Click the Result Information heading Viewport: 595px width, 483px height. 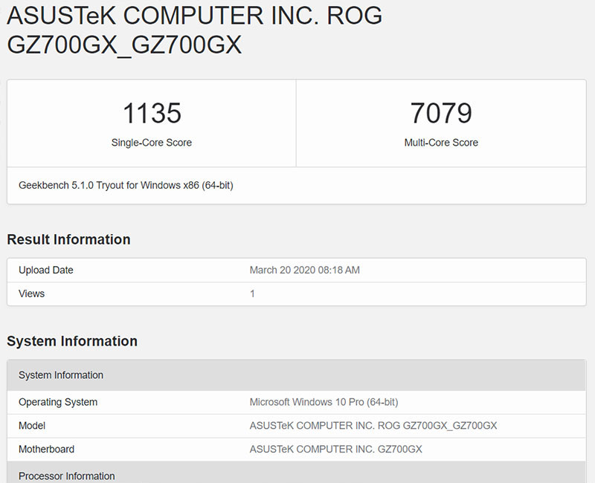point(68,239)
